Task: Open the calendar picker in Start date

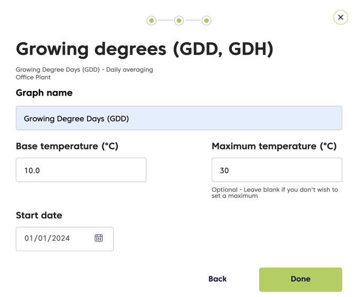Action: 98,238
